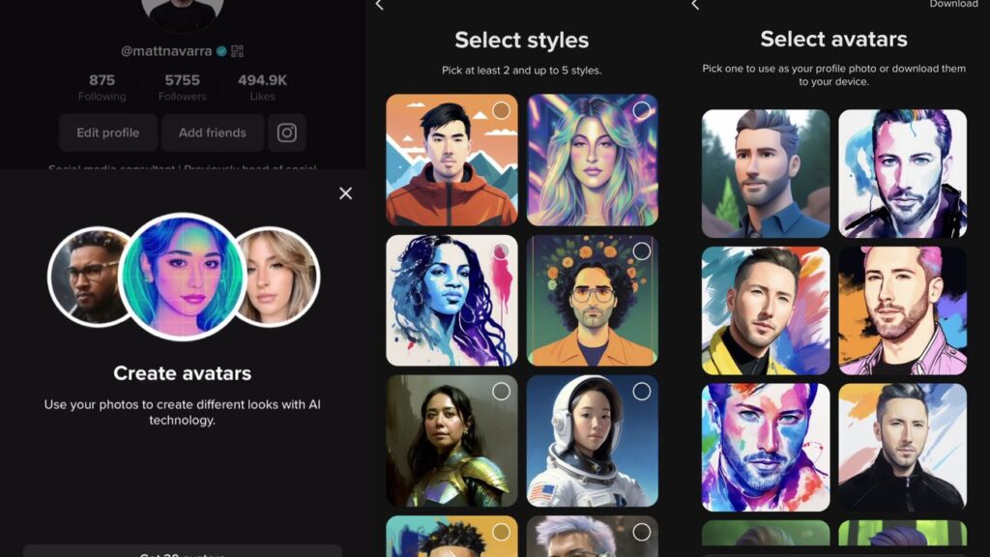The image size is (990, 557).
Task: Close the Create avatars panel
Action: tap(345, 193)
